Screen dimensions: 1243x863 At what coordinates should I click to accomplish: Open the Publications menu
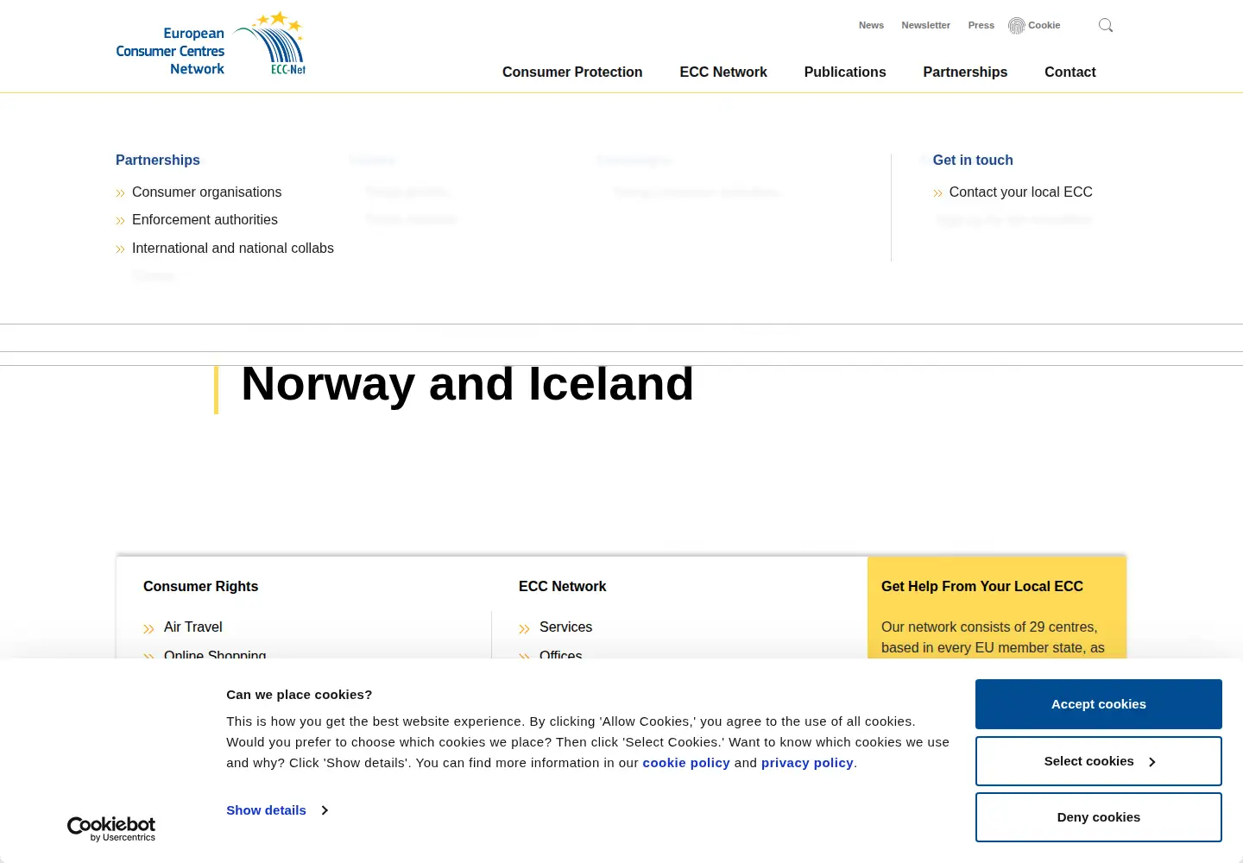coord(845,72)
